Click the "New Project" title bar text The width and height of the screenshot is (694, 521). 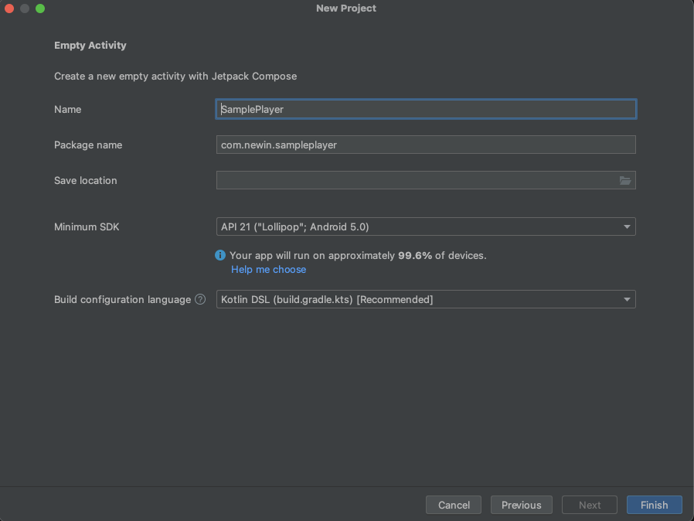[x=346, y=9]
